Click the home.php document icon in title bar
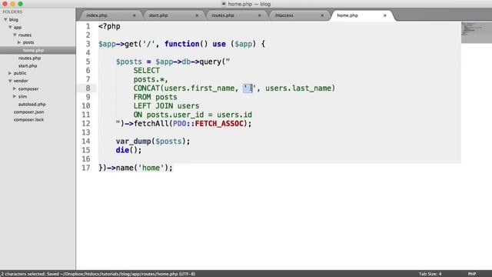Image resolution: width=492 pixels, height=277 pixels. coord(224,4)
